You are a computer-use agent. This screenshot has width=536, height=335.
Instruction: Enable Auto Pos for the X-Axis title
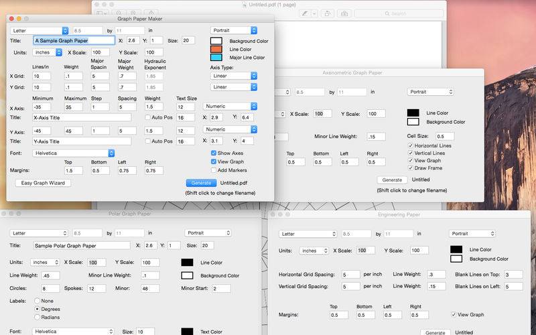(147, 117)
